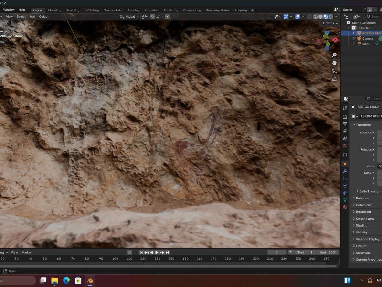The image size is (382, 287).
Task: Open the Window menu
Action: coord(9,10)
